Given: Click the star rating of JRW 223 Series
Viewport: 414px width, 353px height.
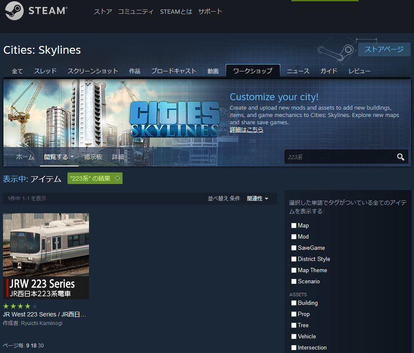Looking at the screenshot, I should coord(20,306).
